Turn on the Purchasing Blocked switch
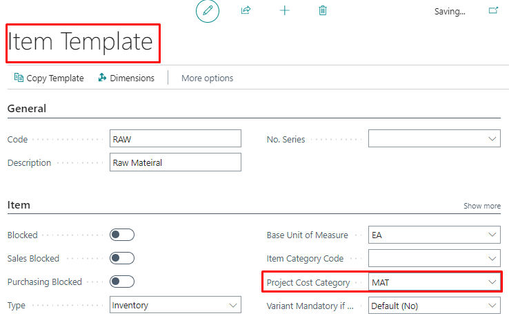This screenshot has height=329, width=509. click(x=122, y=282)
